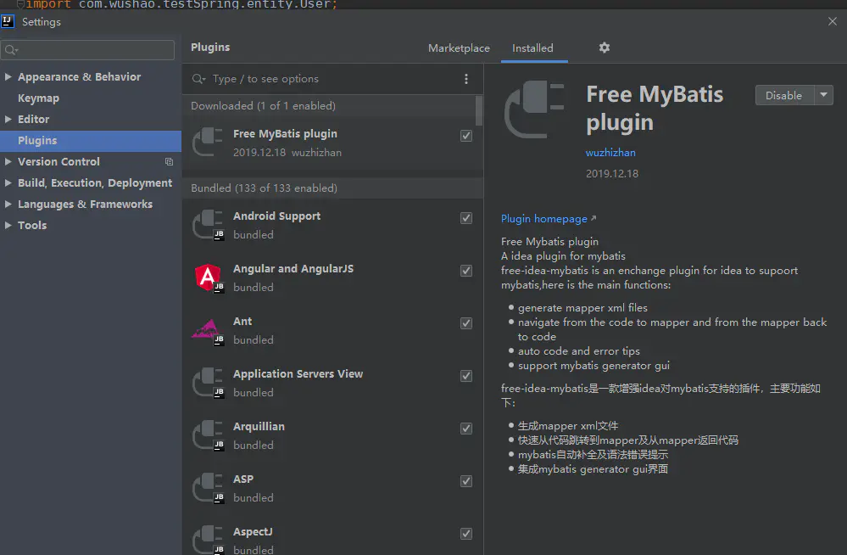This screenshot has height=555, width=847.
Task: Open the Plugin homepage link
Action: 544,219
